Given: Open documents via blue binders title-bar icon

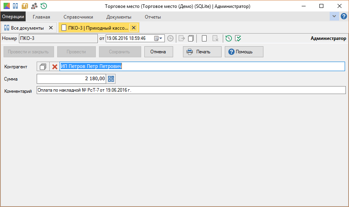Looking at the screenshot, I should (15, 6).
